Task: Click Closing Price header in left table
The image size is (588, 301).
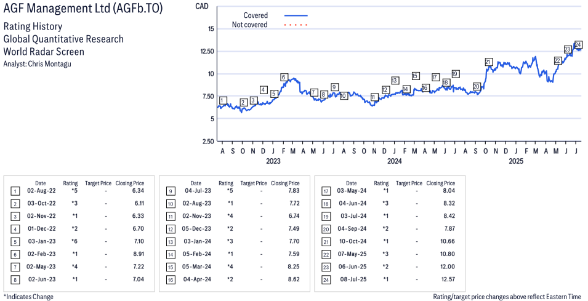Action: click(130, 183)
